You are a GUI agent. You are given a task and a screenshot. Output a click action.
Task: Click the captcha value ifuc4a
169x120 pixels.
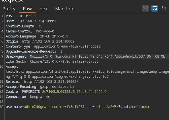(143, 107)
